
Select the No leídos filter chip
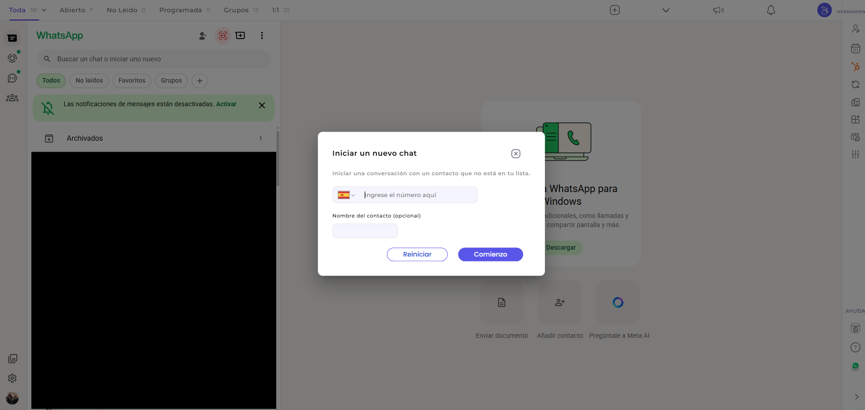[89, 81]
